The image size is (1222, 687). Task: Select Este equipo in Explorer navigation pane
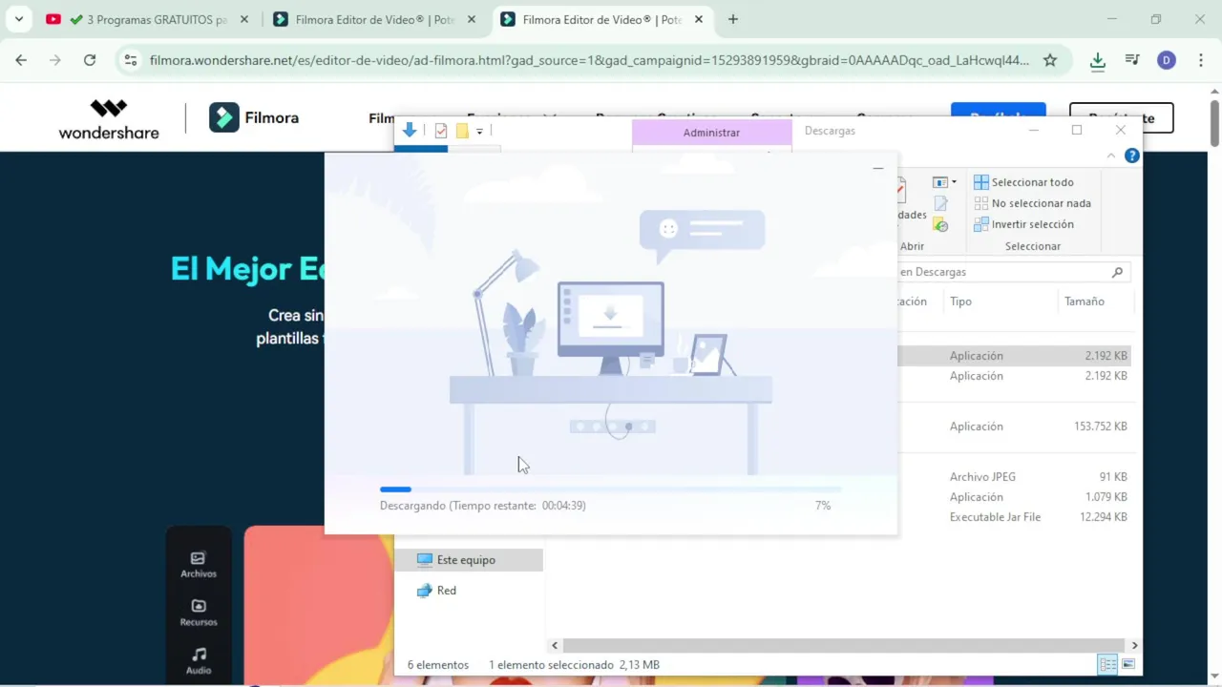[469, 560]
